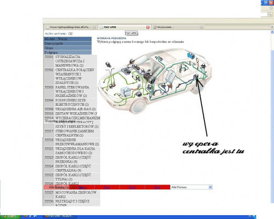Click the central lock control unit in diagram
Screen dimensions: 274x219
197,77
